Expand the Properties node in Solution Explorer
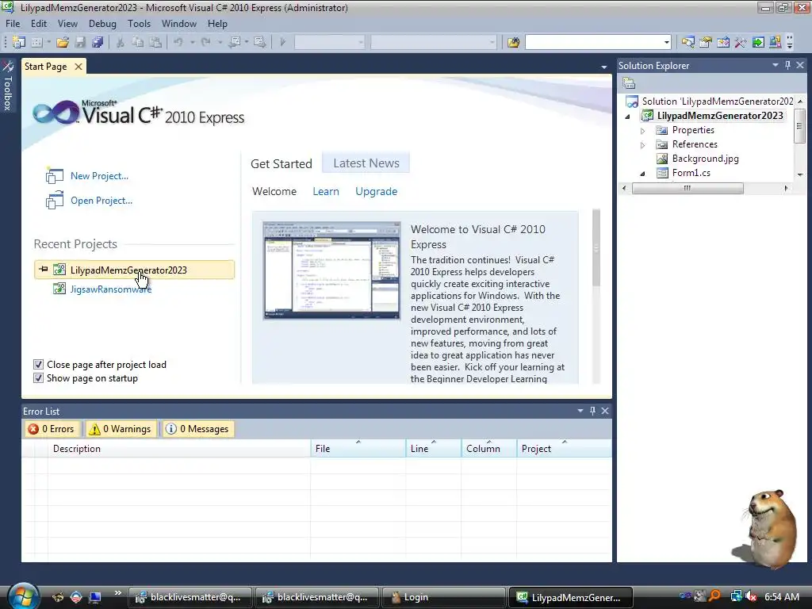 [642, 131]
